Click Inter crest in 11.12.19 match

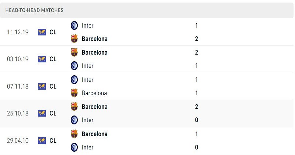(x=74, y=25)
